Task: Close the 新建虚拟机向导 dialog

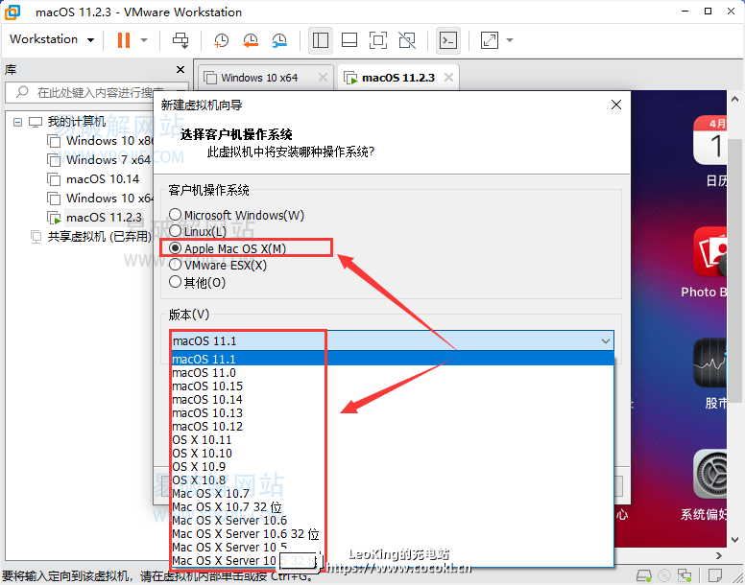Action: (616, 105)
